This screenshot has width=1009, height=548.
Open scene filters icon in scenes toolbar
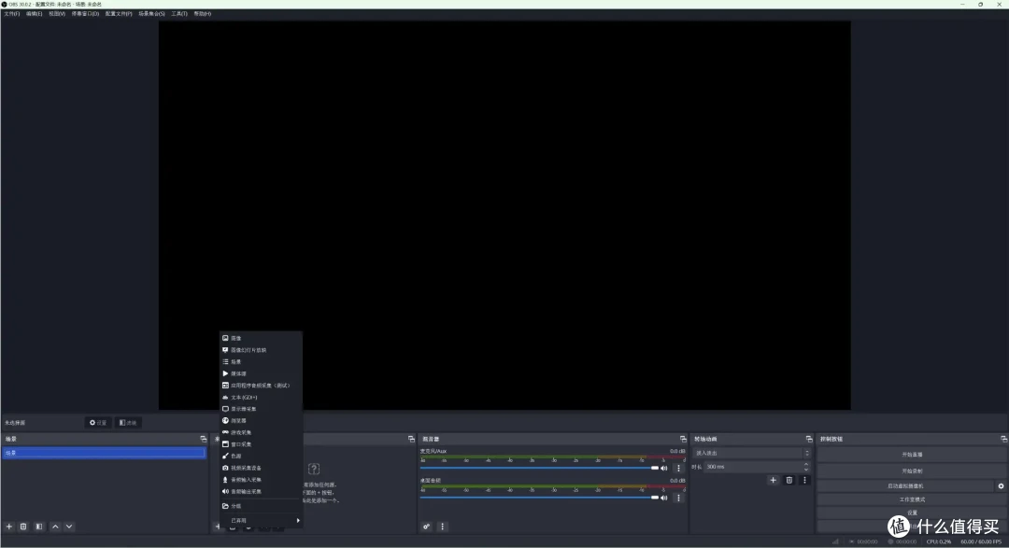click(39, 527)
